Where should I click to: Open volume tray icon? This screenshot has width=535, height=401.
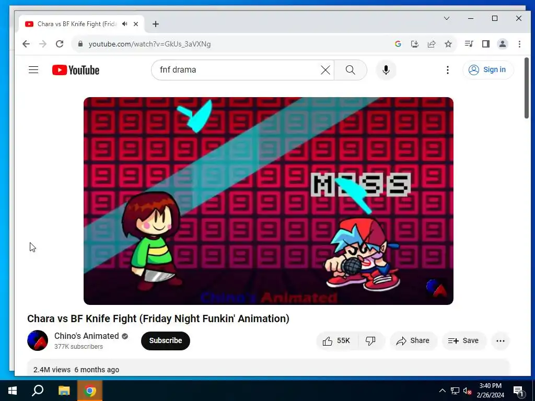[468, 391]
